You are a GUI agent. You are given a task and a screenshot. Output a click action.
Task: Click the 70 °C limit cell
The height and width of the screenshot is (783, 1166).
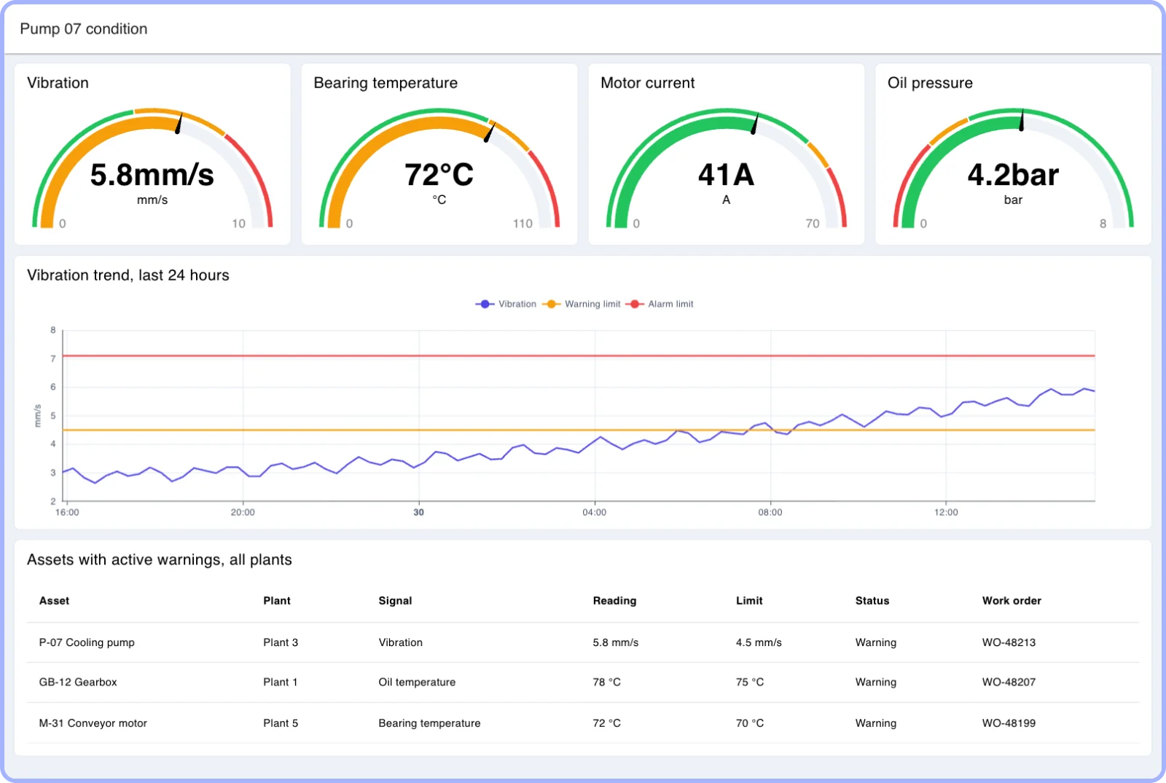[x=750, y=723]
